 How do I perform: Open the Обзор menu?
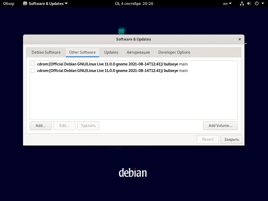click(x=9, y=3)
